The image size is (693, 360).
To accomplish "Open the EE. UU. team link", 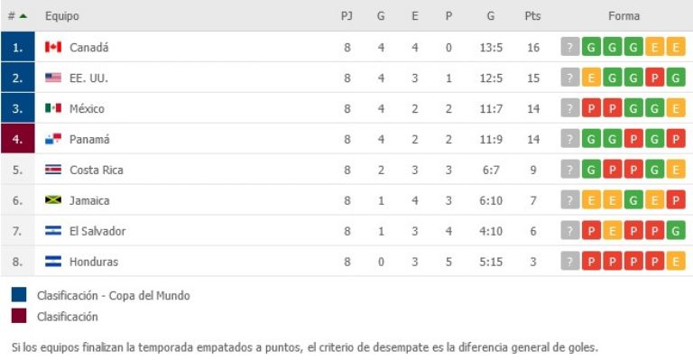I will coord(88,78).
